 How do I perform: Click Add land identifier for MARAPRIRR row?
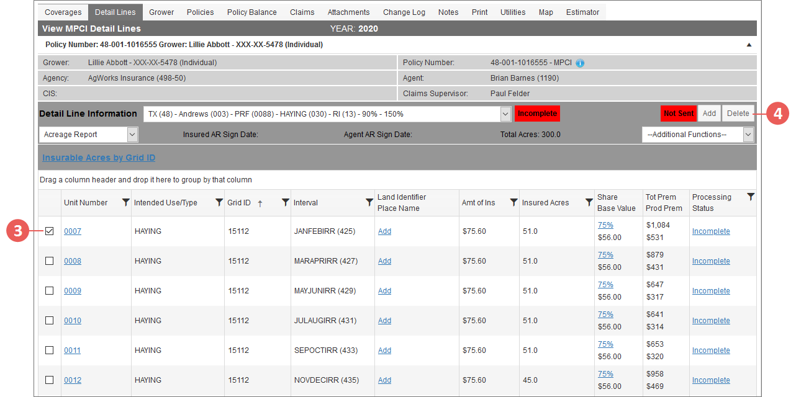pyautogui.click(x=384, y=261)
